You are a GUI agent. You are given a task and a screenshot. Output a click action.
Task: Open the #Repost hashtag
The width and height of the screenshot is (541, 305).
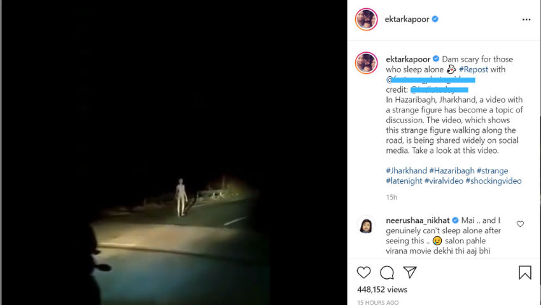474,69
